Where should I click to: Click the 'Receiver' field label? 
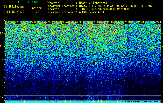pos(53,9)
